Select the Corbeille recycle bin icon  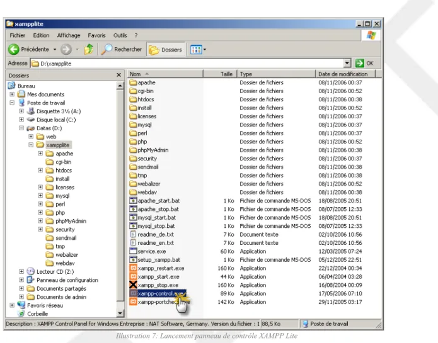[21, 313]
